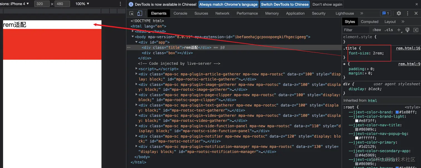
Task: Dismiss the Chinese language infobar
Action: [x=417, y=4]
